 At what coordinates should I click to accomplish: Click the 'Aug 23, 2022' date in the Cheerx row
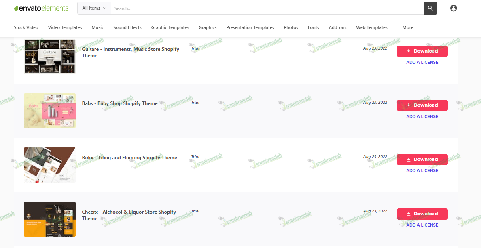[x=375, y=211]
